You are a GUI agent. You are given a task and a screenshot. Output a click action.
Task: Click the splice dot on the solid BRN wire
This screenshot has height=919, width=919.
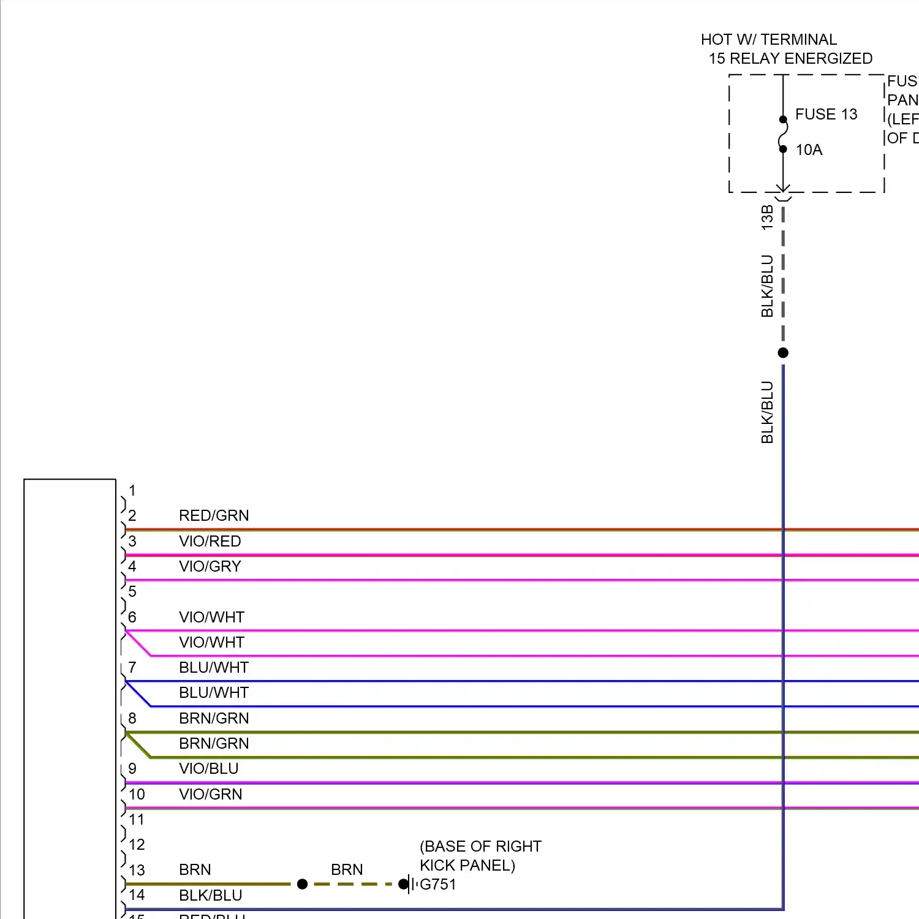[302, 884]
